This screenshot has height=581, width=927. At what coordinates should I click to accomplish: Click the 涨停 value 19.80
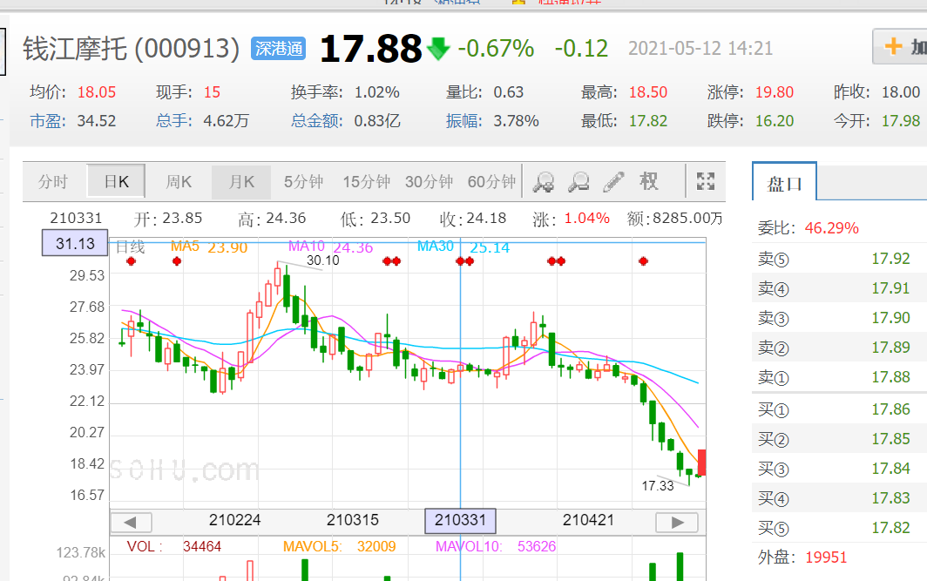(x=774, y=92)
